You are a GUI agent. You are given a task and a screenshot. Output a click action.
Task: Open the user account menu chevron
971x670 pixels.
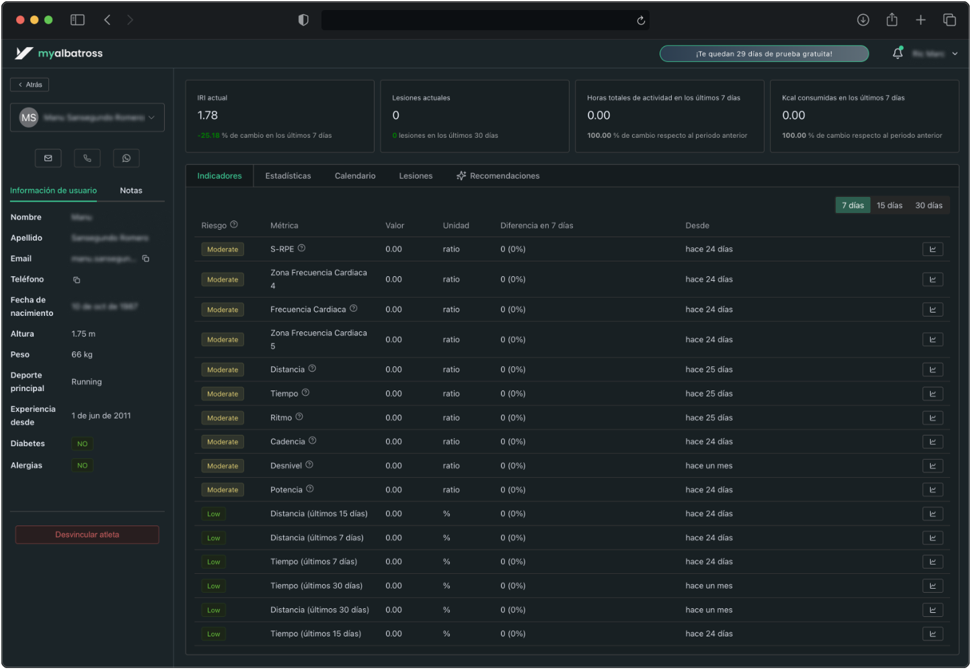(954, 54)
